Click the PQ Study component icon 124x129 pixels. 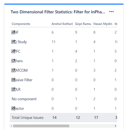point(13,42)
